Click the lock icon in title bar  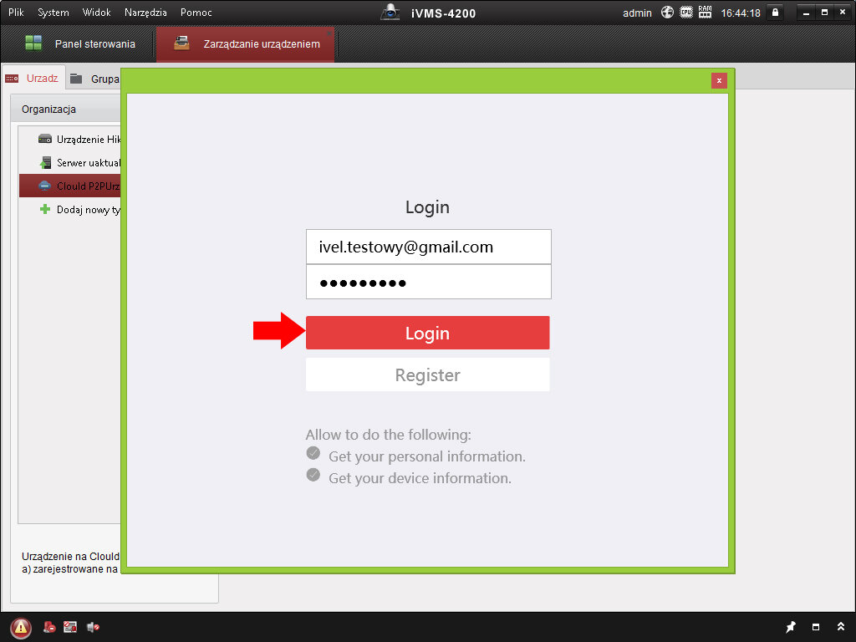pos(776,13)
